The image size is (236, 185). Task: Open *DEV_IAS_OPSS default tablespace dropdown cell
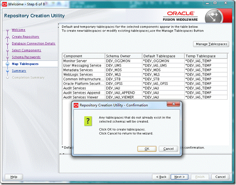click(163, 84)
